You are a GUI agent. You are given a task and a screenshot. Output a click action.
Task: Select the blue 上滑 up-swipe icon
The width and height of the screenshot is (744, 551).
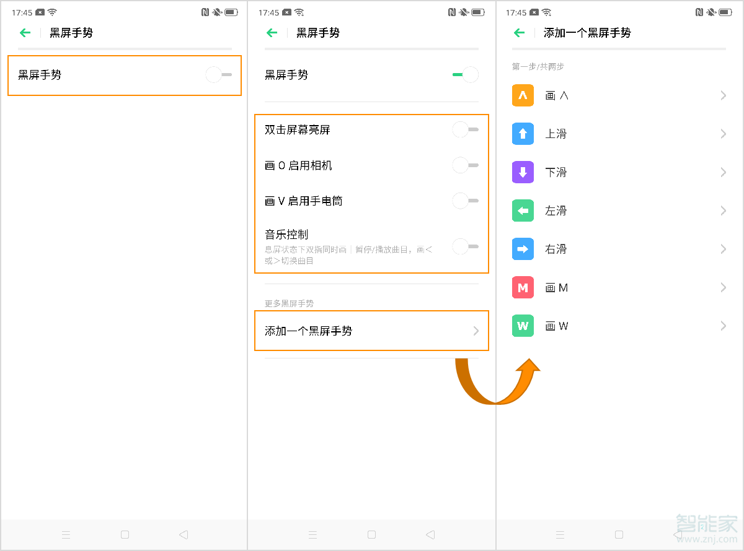[x=523, y=134]
